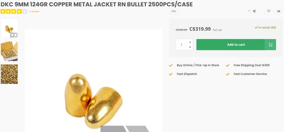Image resolution: width=284 pixels, height=132 pixels.
Task: Click the fifth empty review star
Action: click(25, 12)
